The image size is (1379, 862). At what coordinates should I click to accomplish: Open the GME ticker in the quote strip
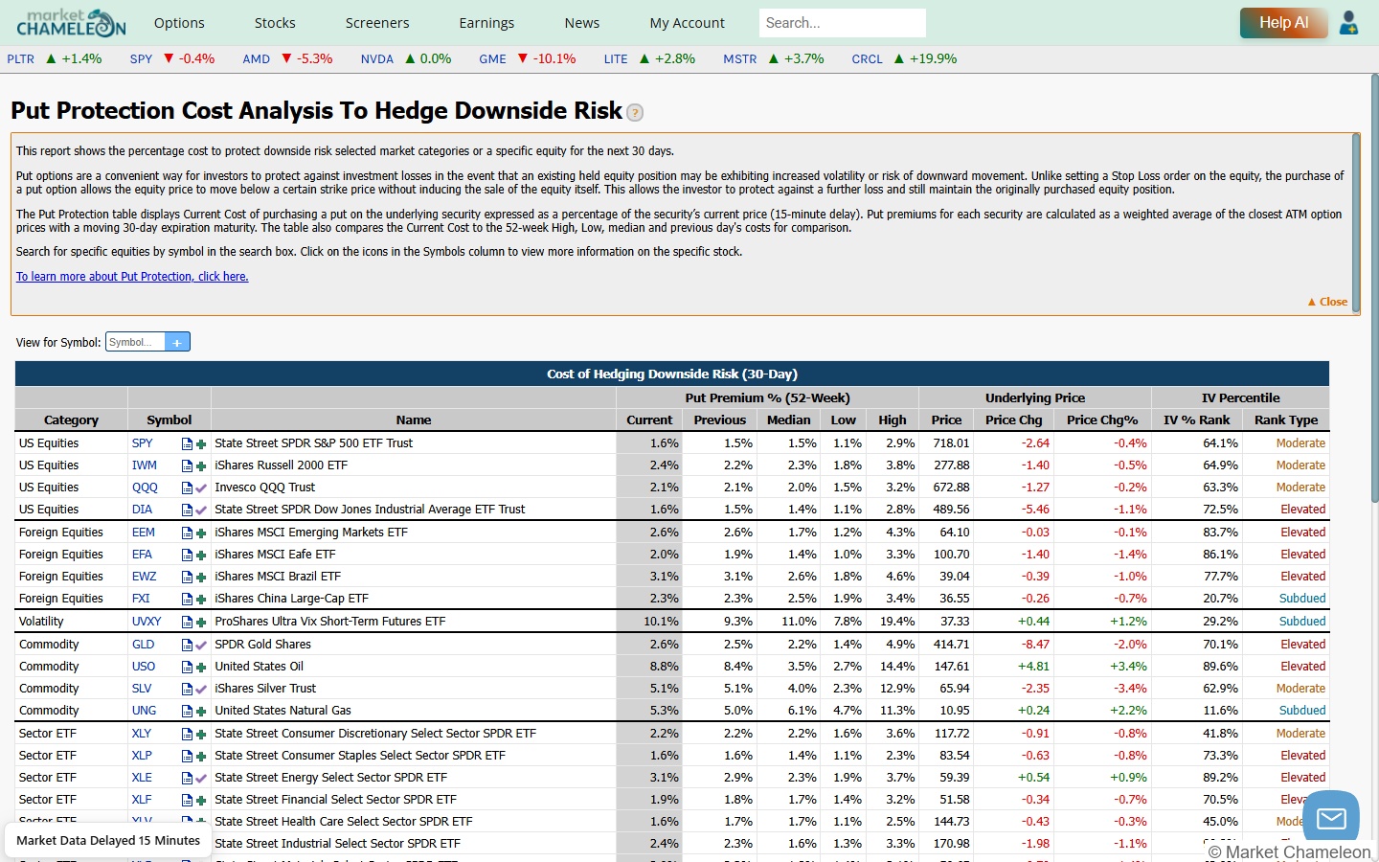tap(493, 59)
